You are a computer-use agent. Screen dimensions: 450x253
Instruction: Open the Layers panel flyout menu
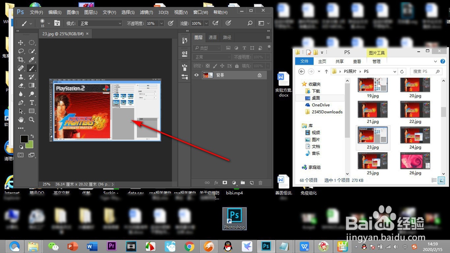[268, 37]
